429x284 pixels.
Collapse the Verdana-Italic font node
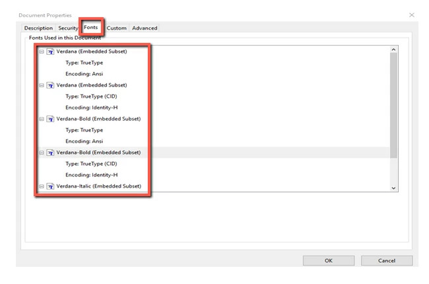pos(42,186)
